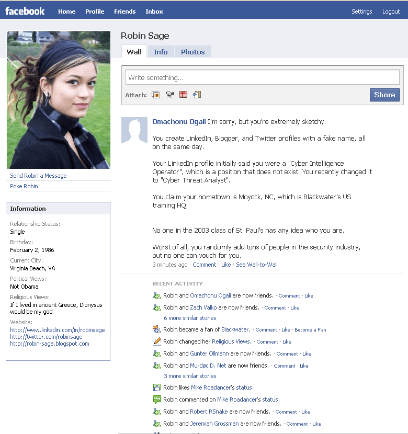Open Jeremiah Grossman's profile link
The image size is (408, 434).
(214, 424)
